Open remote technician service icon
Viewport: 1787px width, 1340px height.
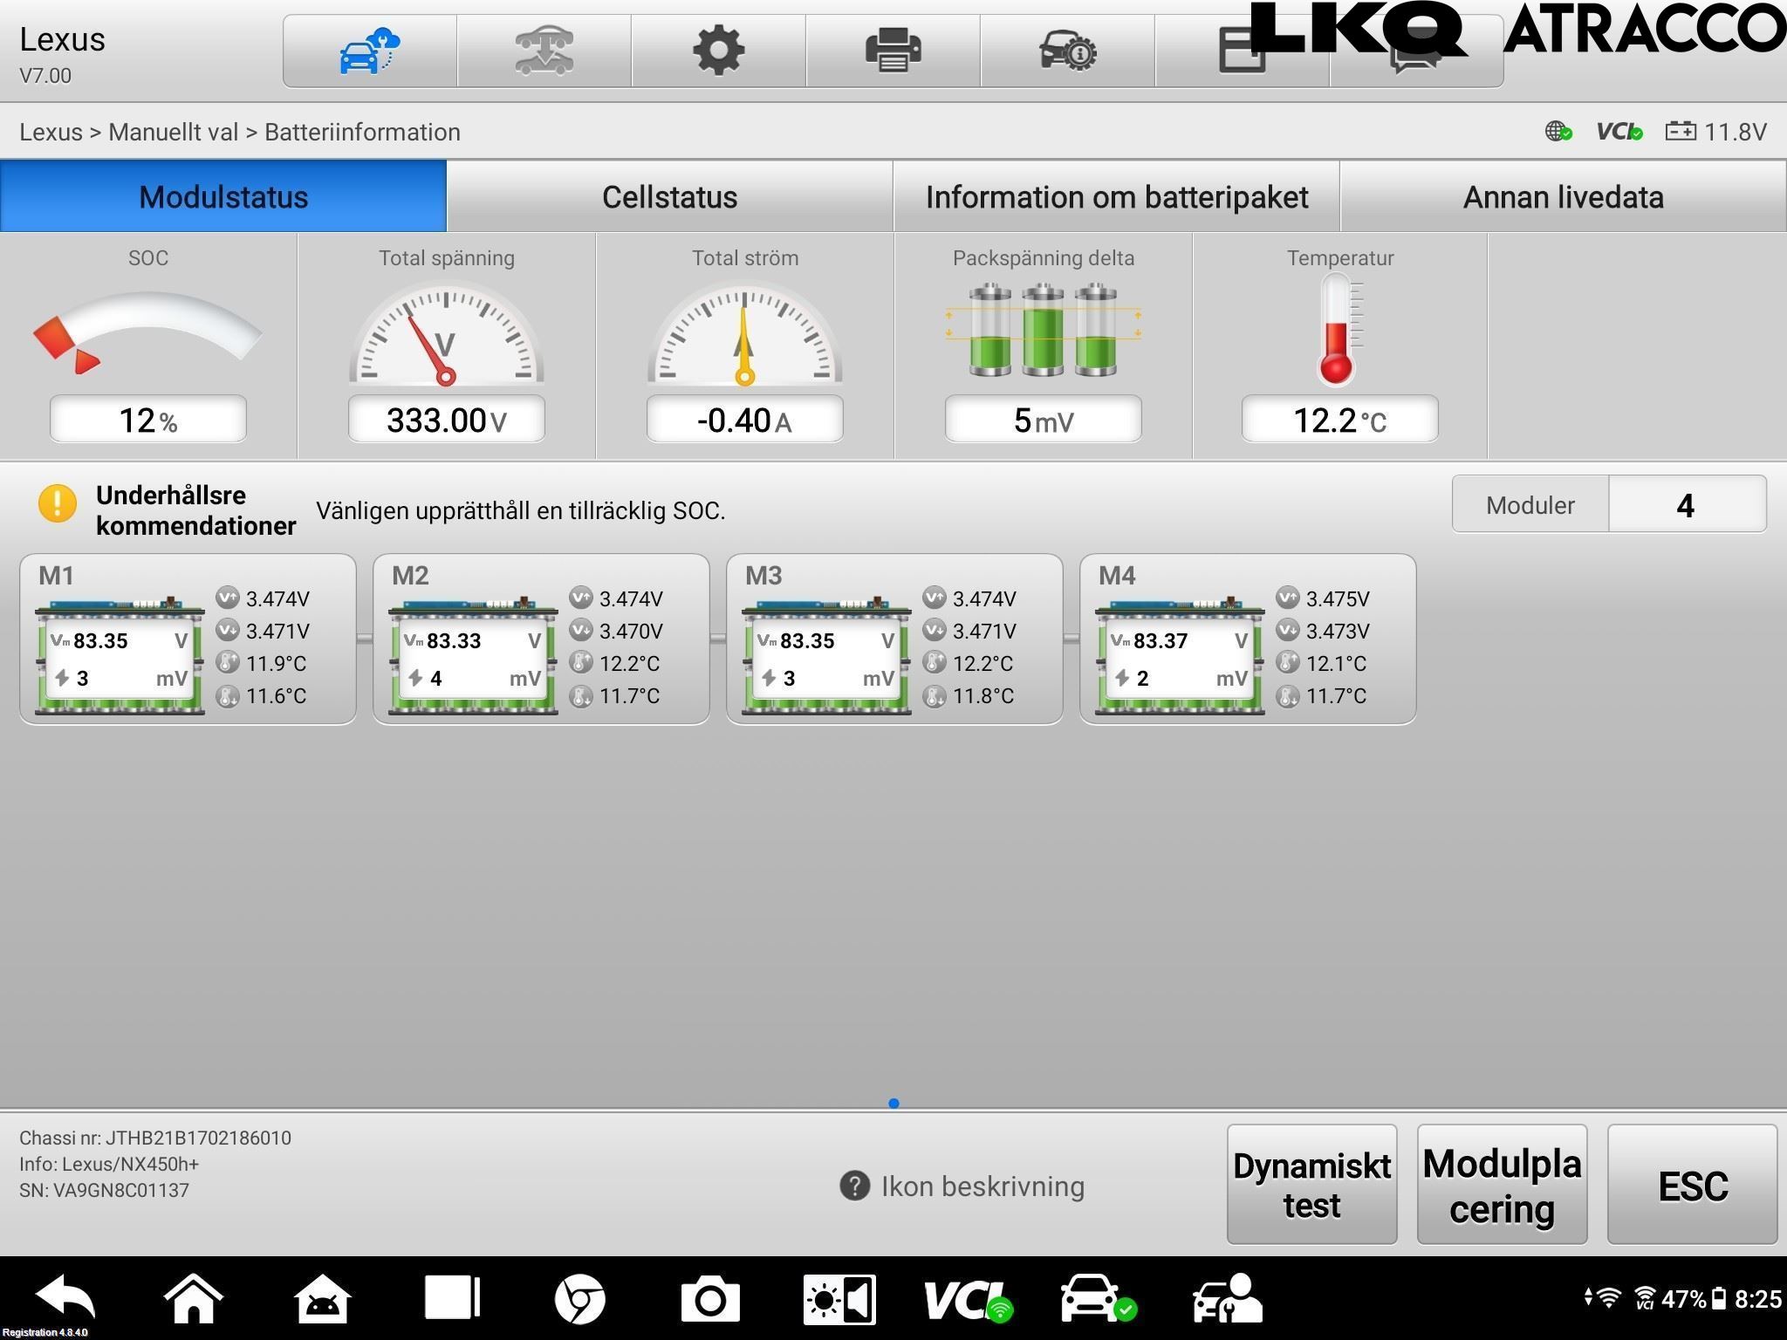click(x=1227, y=1299)
